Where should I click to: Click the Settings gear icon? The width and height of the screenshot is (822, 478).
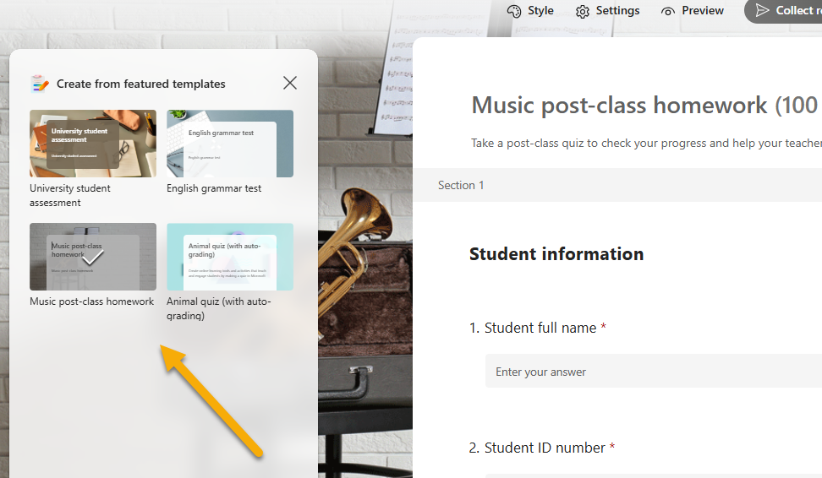pyautogui.click(x=583, y=11)
